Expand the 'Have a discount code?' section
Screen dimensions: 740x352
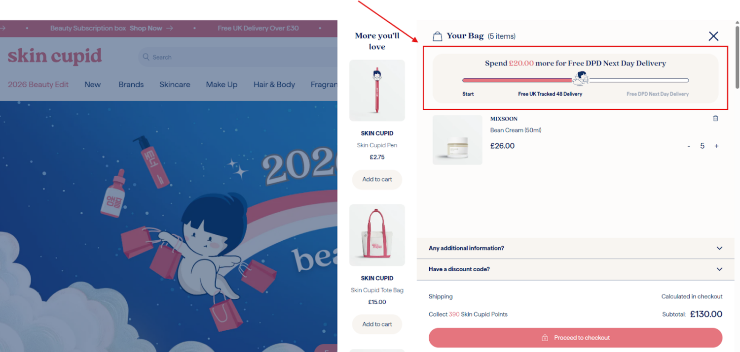[575, 269]
